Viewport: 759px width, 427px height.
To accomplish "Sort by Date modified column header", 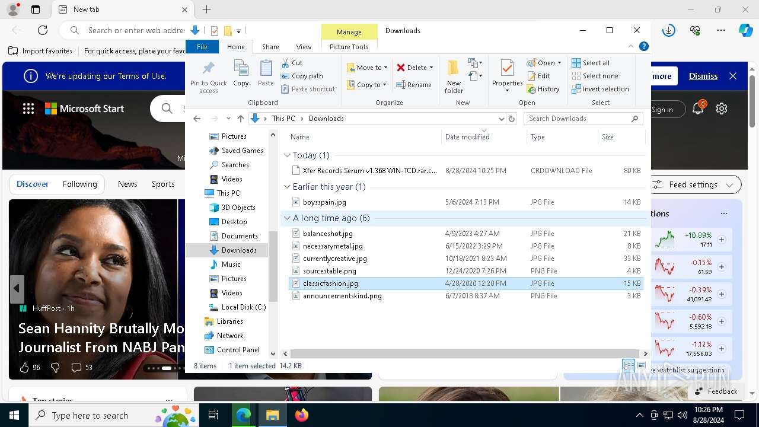I will coord(484,137).
